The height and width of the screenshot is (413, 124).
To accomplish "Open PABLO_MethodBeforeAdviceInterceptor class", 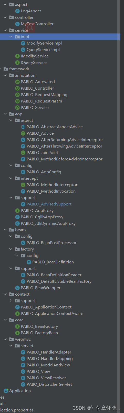I will (65, 159).
